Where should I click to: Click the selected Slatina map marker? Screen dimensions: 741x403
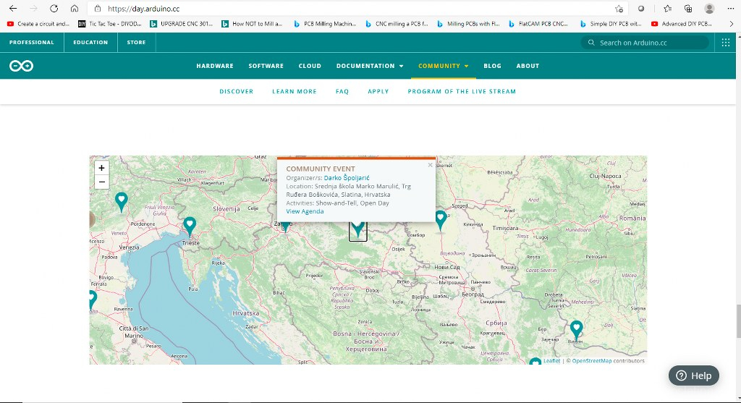coord(357,230)
